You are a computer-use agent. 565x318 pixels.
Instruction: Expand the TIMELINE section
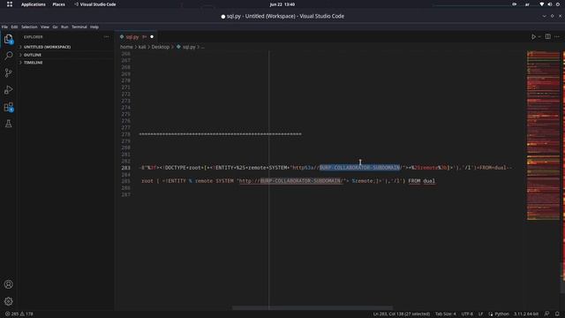pos(34,63)
